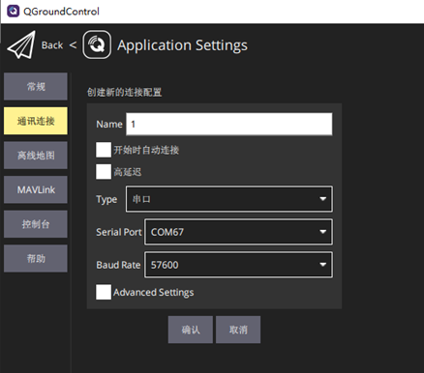
Task: Click the paper plane Fly view icon
Action: pyautogui.click(x=21, y=44)
